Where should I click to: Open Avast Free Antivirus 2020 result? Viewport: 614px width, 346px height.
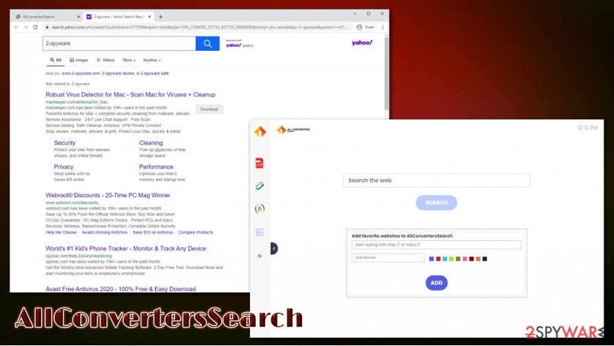click(x=121, y=289)
